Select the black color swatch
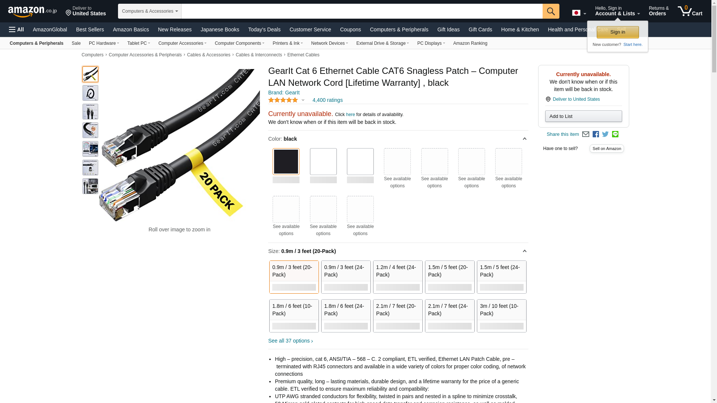The width and height of the screenshot is (717, 403). [286, 162]
